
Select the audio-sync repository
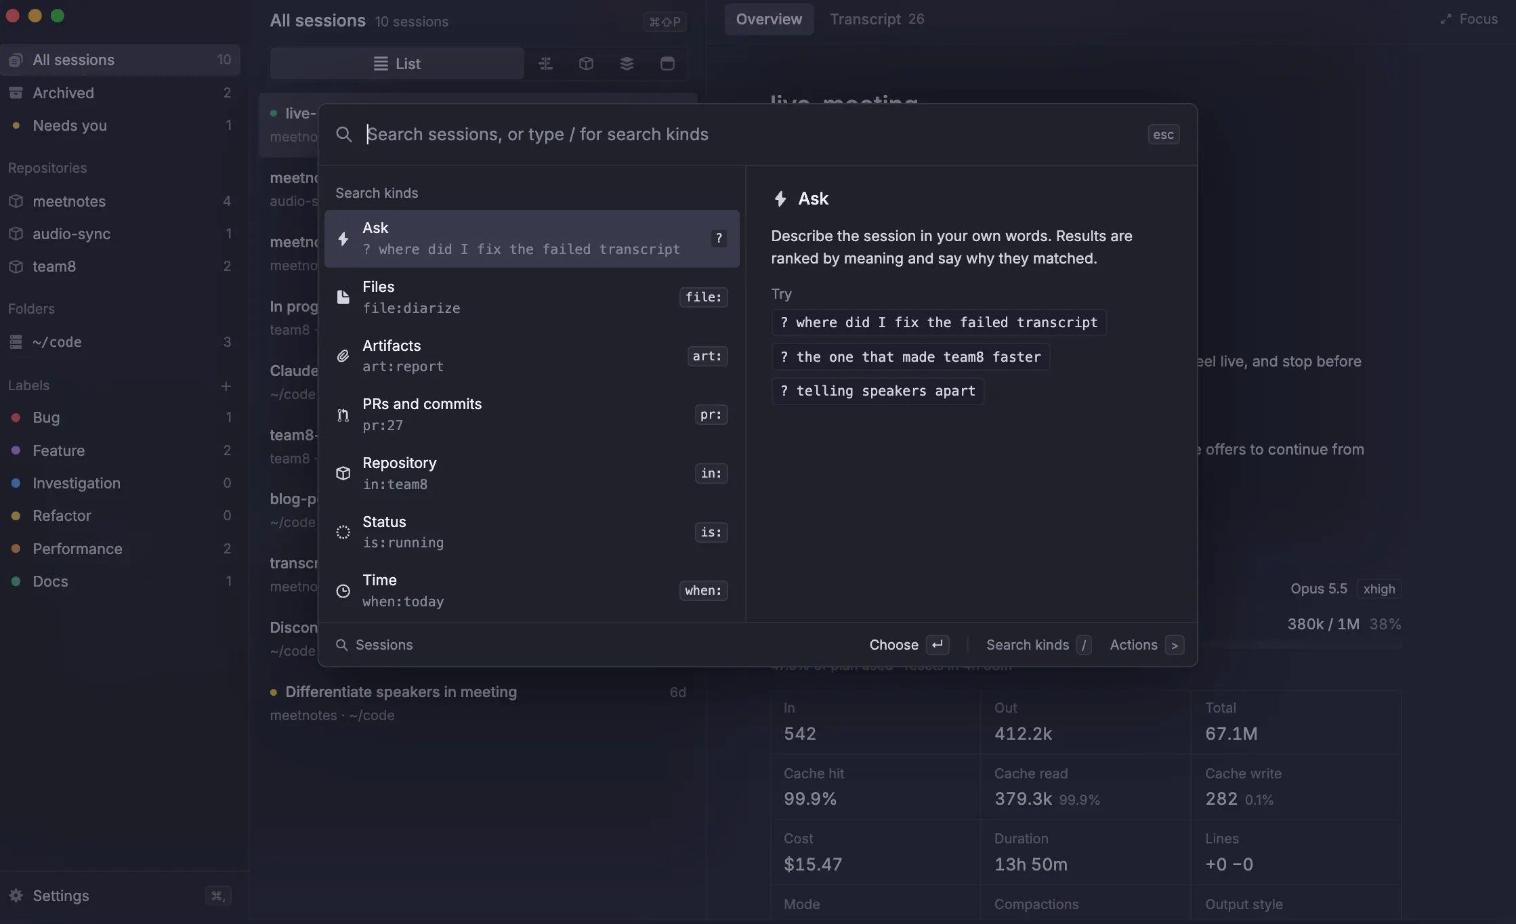coord(120,234)
